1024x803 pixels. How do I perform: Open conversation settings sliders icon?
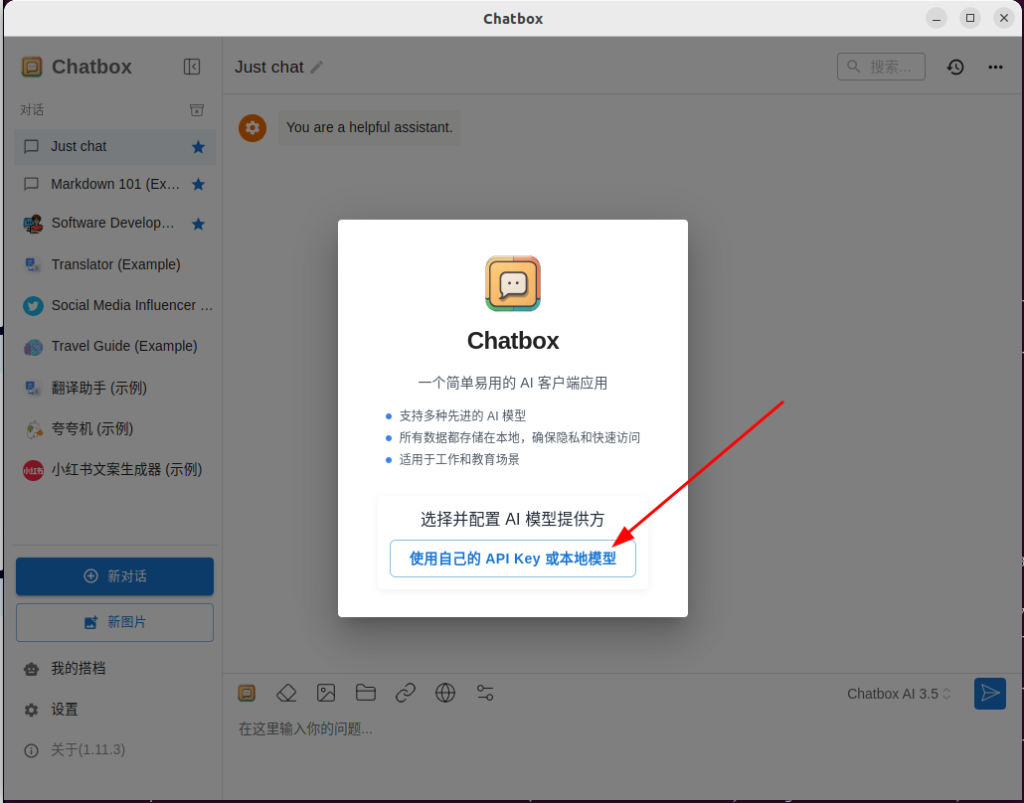pos(485,694)
